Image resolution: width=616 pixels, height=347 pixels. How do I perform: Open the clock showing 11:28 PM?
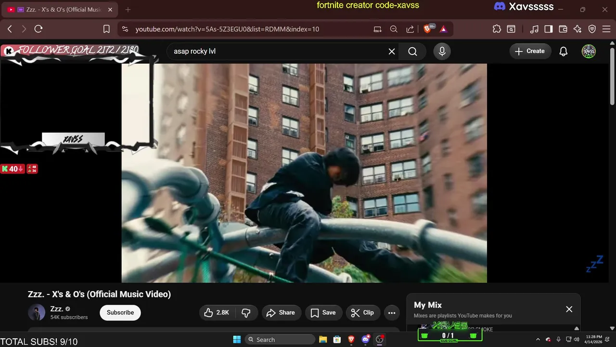(x=594, y=339)
